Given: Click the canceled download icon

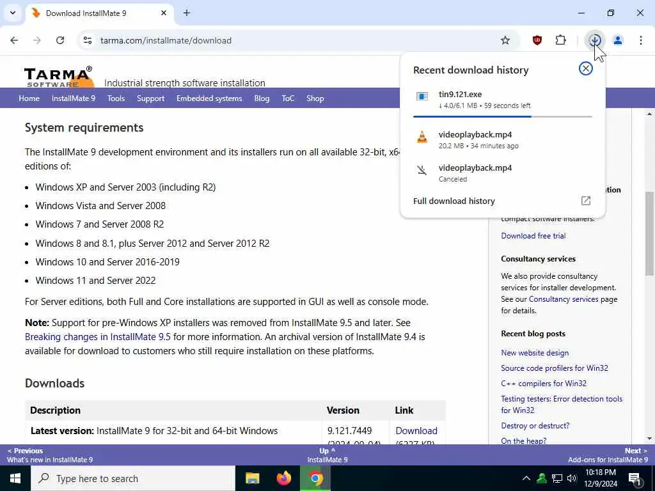Looking at the screenshot, I should [x=422, y=170].
